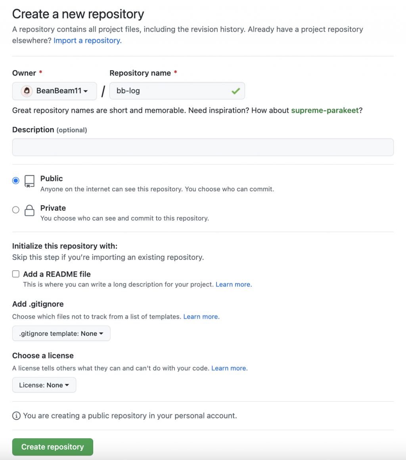Click Learn more link under Add .gitignore
This screenshot has width=406, height=460.
pos(201,317)
